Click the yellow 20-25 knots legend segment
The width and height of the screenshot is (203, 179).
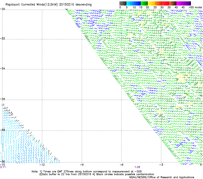(151, 3)
